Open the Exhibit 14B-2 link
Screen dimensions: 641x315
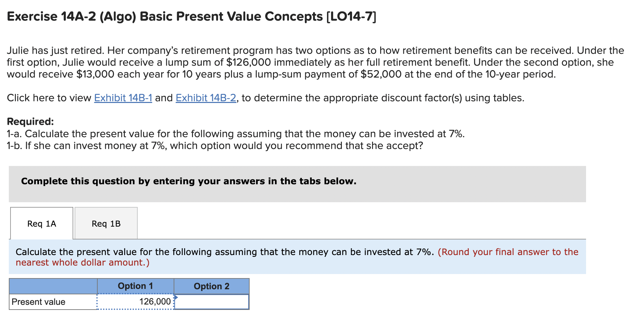205,98
